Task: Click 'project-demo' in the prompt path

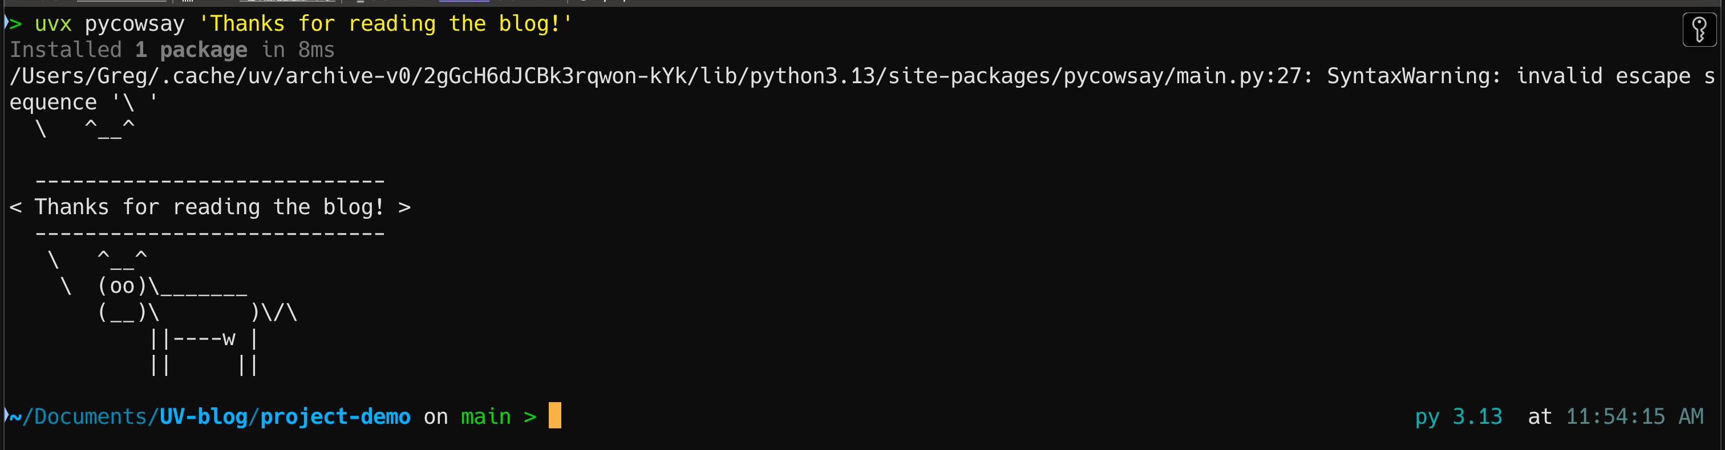Action: click(x=335, y=416)
